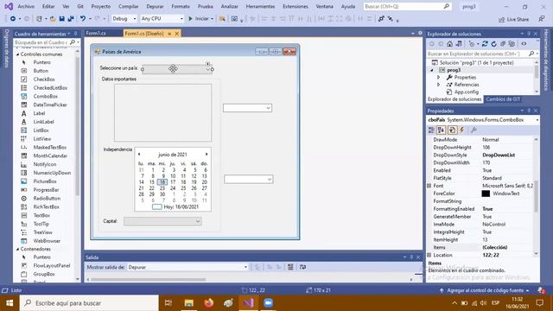This screenshot has width=553, height=311.
Task: Click the Open file folder icon
Action: (53, 19)
